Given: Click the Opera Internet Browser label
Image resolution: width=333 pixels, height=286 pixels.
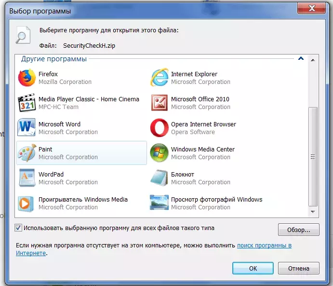Looking at the screenshot, I should (203, 124).
